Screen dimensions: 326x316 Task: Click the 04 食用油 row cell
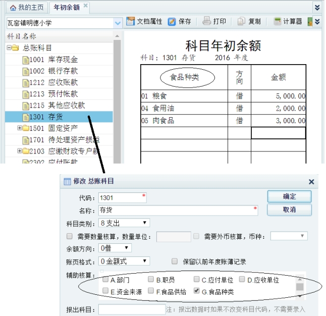(x=184, y=108)
